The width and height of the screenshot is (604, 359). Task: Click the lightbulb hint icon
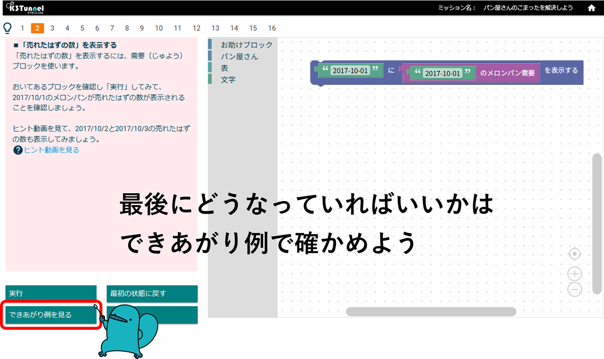coord(7,28)
